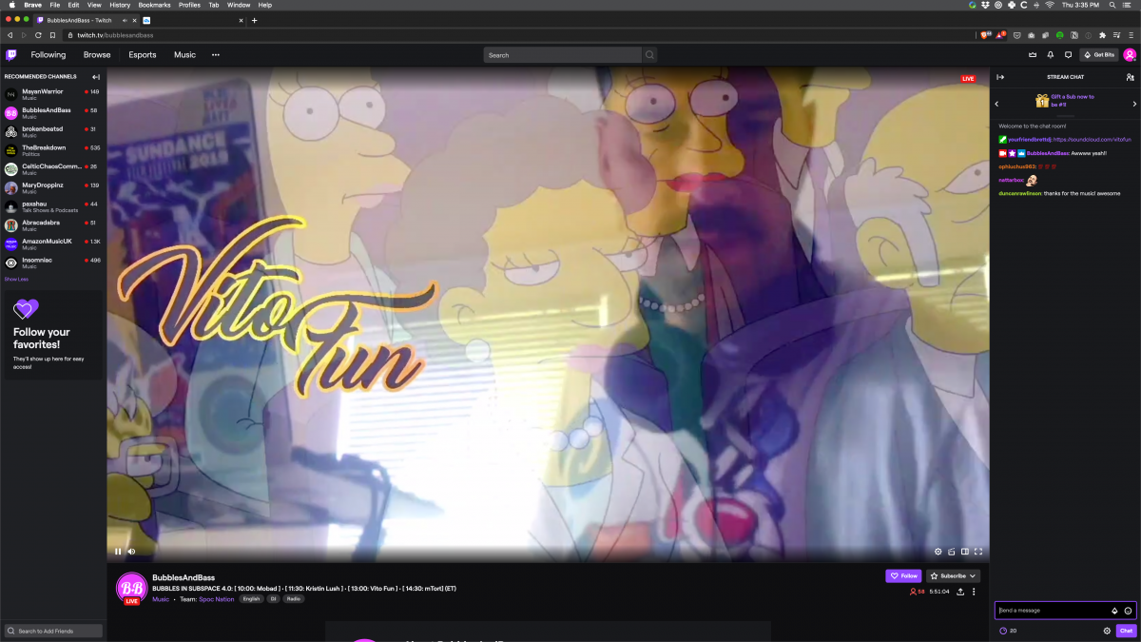This screenshot has width=1141, height=642.
Task: Toggle theatre mode in player
Action: coord(964,551)
